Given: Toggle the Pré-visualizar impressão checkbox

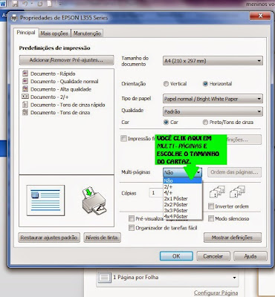Looking at the screenshot, I should coord(132,218).
